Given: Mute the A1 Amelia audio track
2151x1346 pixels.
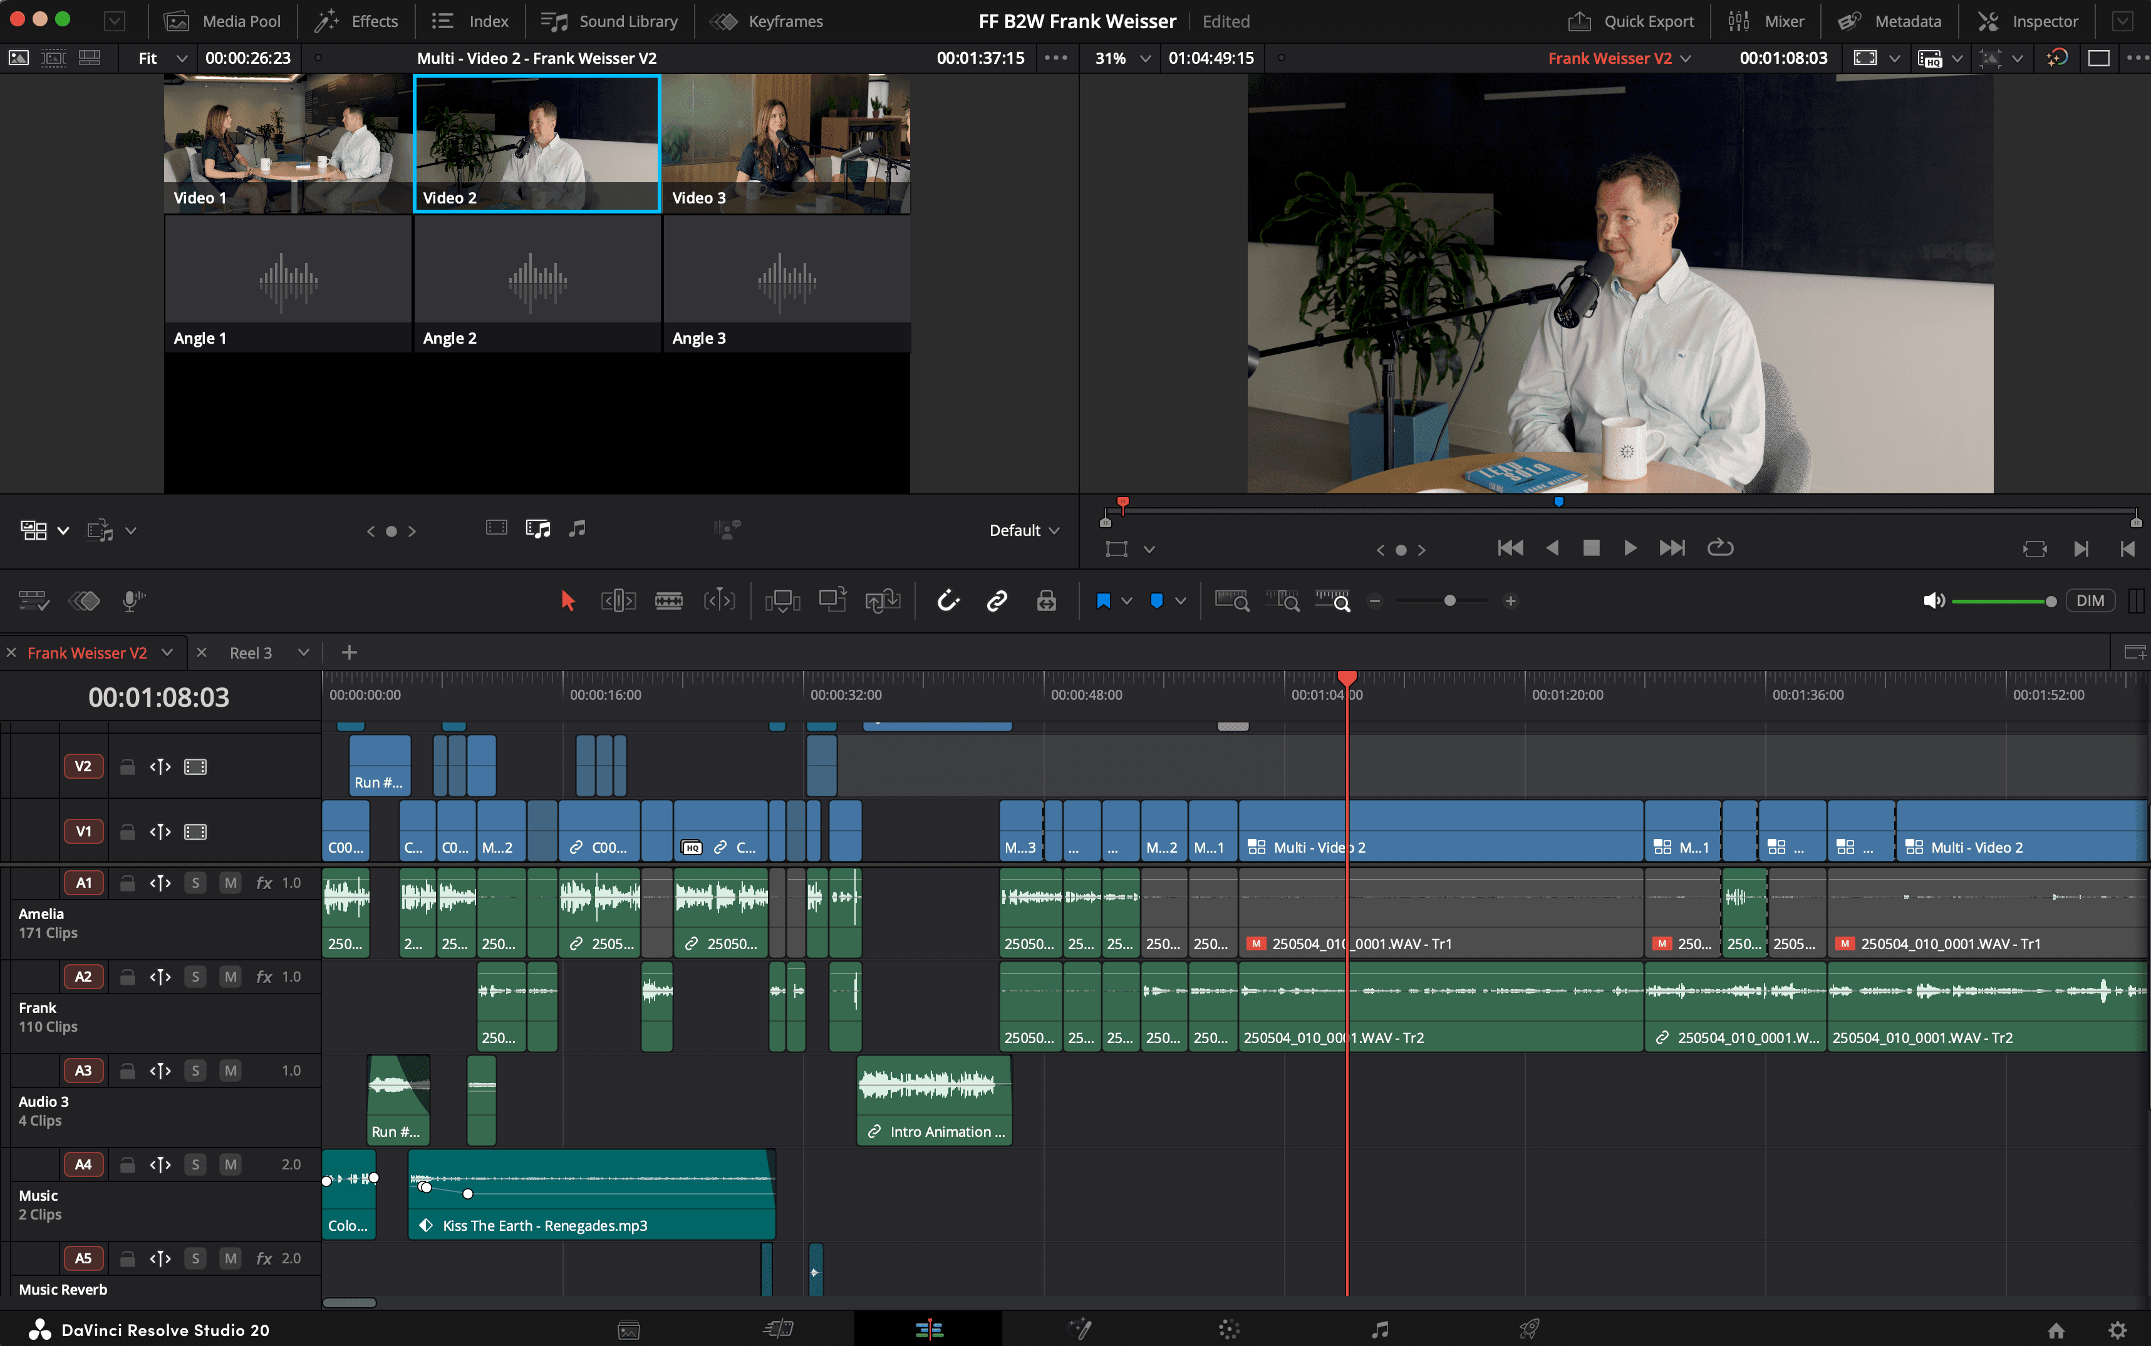Looking at the screenshot, I should coord(231,882).
